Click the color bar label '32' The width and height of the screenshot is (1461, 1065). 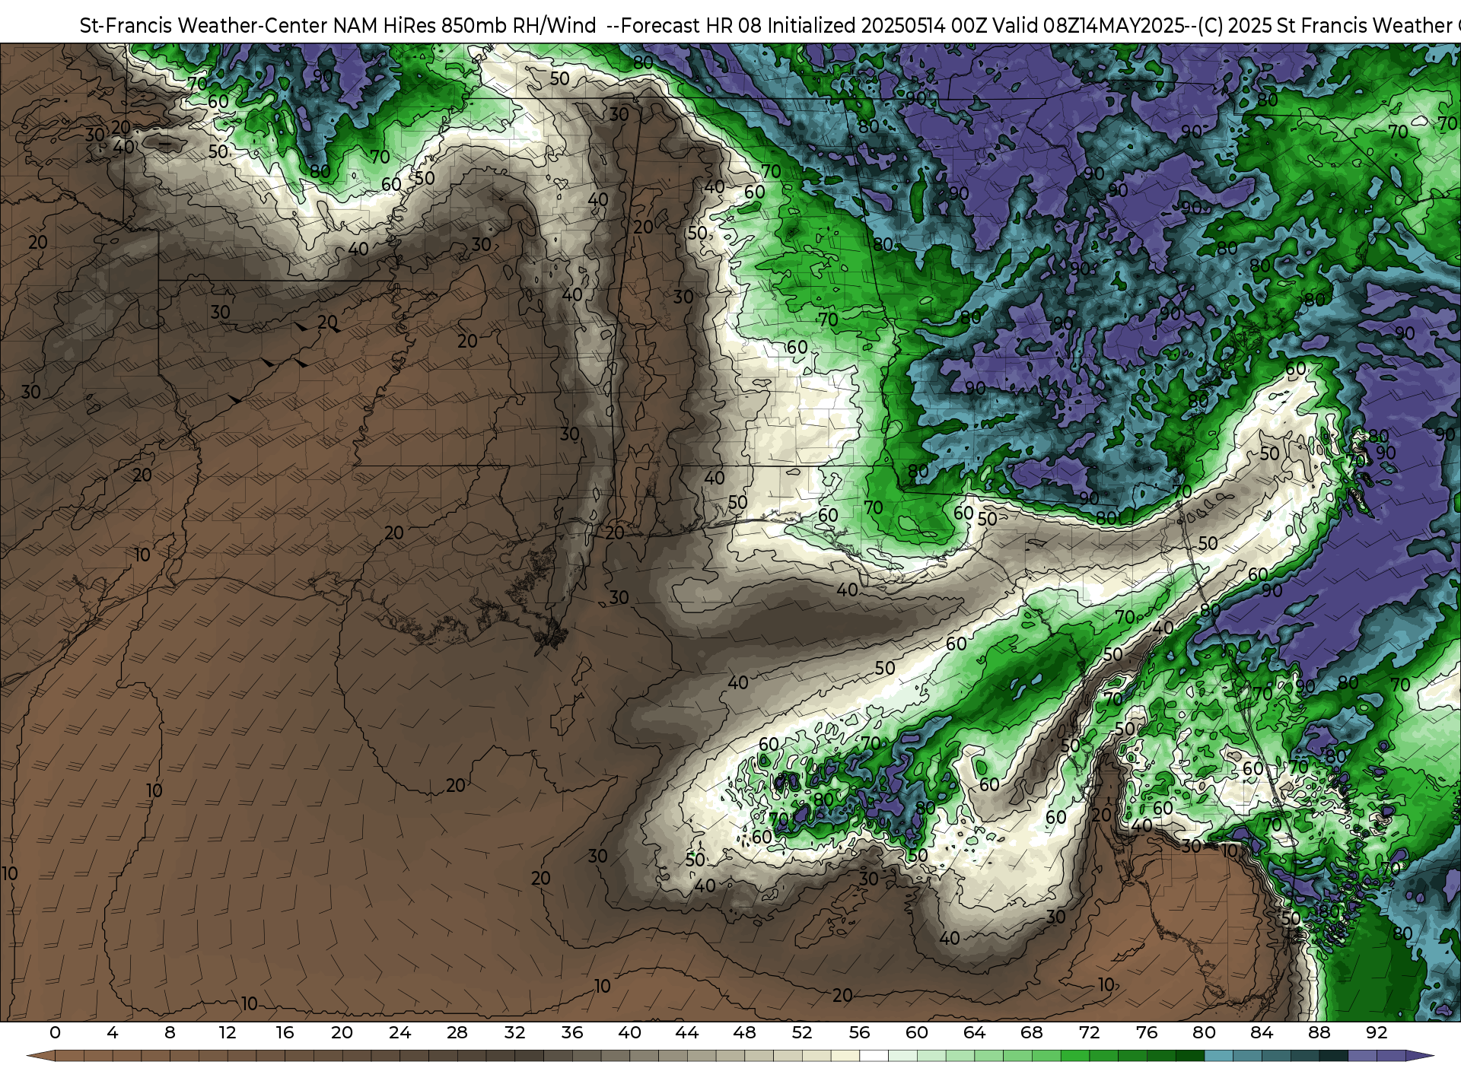tap(514, 1033)
